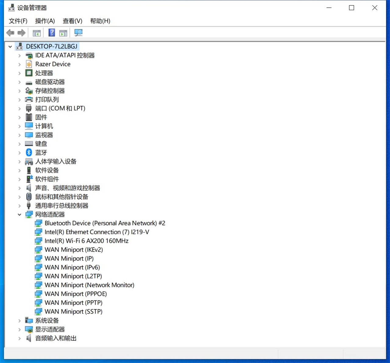Image resolution: width=390 pixels, height=363 pixels.
Task: Select WAN Miniport (PPPOE) entry
Action: point(76,294)
